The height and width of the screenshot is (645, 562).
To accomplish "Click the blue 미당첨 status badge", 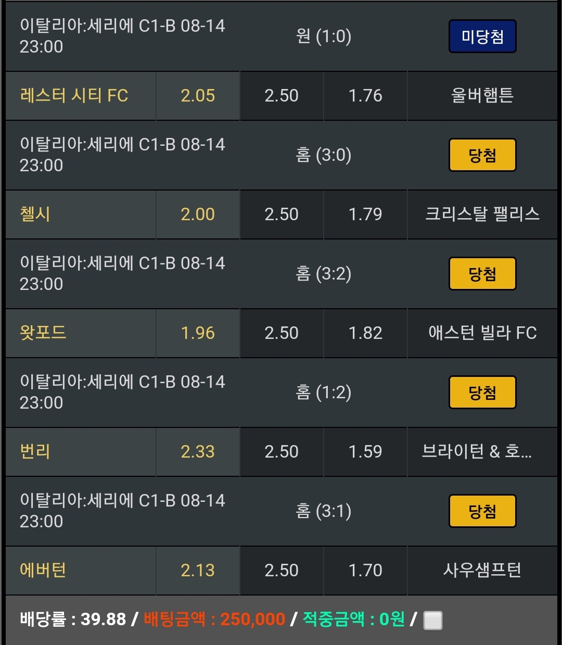I will point(482,36).
